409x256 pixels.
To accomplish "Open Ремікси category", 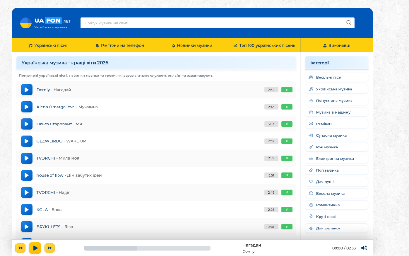I will tap(336, 124).
